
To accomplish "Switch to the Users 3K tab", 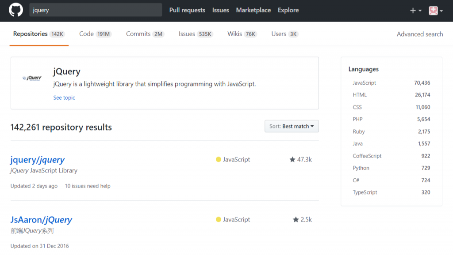I will tap(284, 34).
